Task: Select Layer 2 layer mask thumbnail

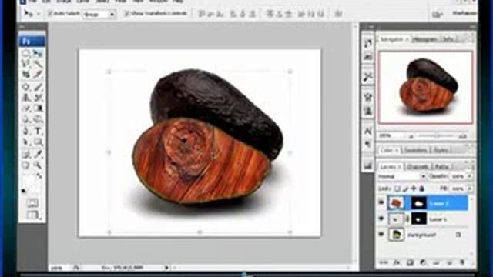Action: pyautogui.click(x=419, y=203)
